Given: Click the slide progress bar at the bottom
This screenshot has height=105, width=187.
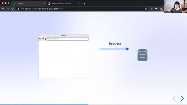Looking at the screenshot, I should point(93,105).
